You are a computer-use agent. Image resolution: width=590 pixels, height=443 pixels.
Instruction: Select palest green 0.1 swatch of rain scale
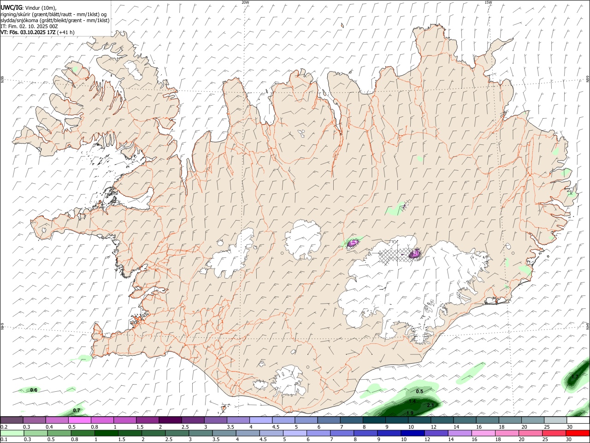(12, 433)
